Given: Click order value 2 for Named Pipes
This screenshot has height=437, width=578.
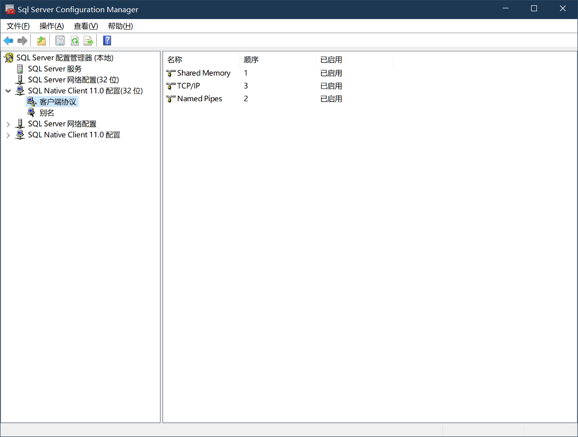Looking at the screenshot, I should tap(245, 99).
